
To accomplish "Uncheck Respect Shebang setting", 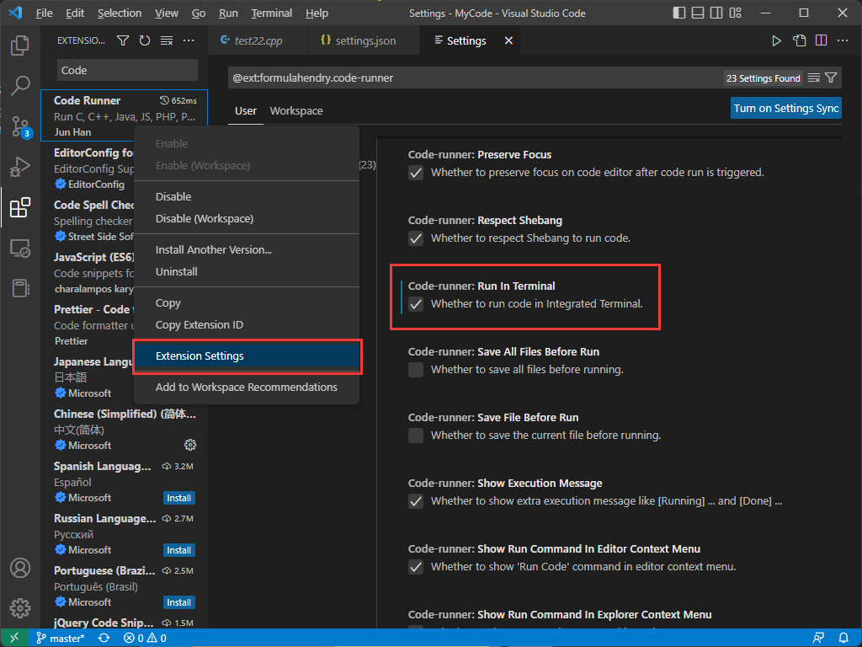I will click(416, 238).
